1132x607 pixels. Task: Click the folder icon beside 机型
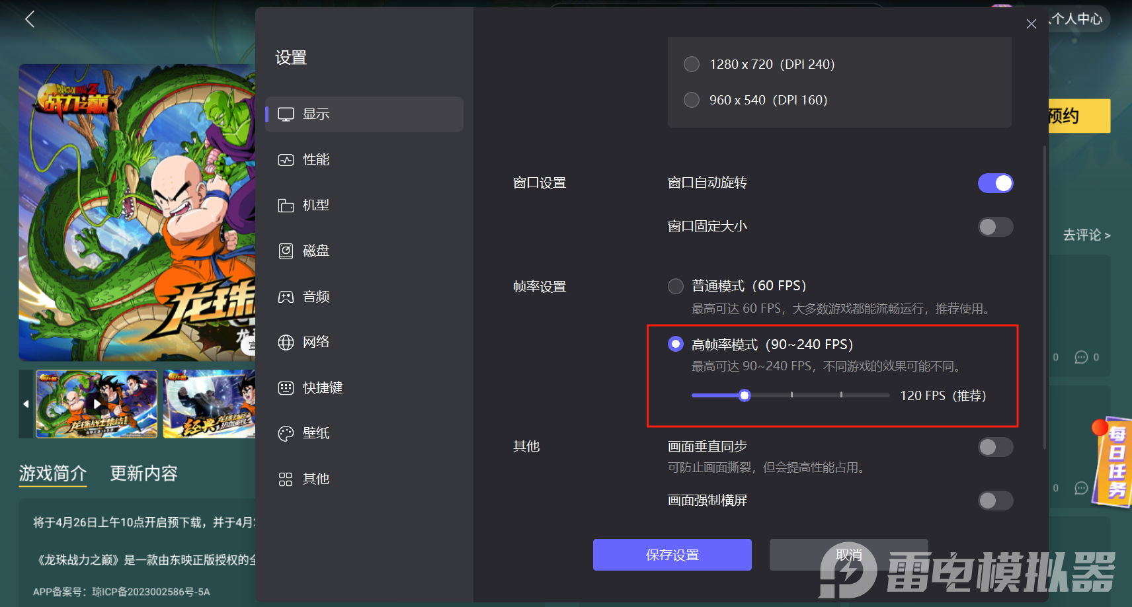[x=286, y=206]
